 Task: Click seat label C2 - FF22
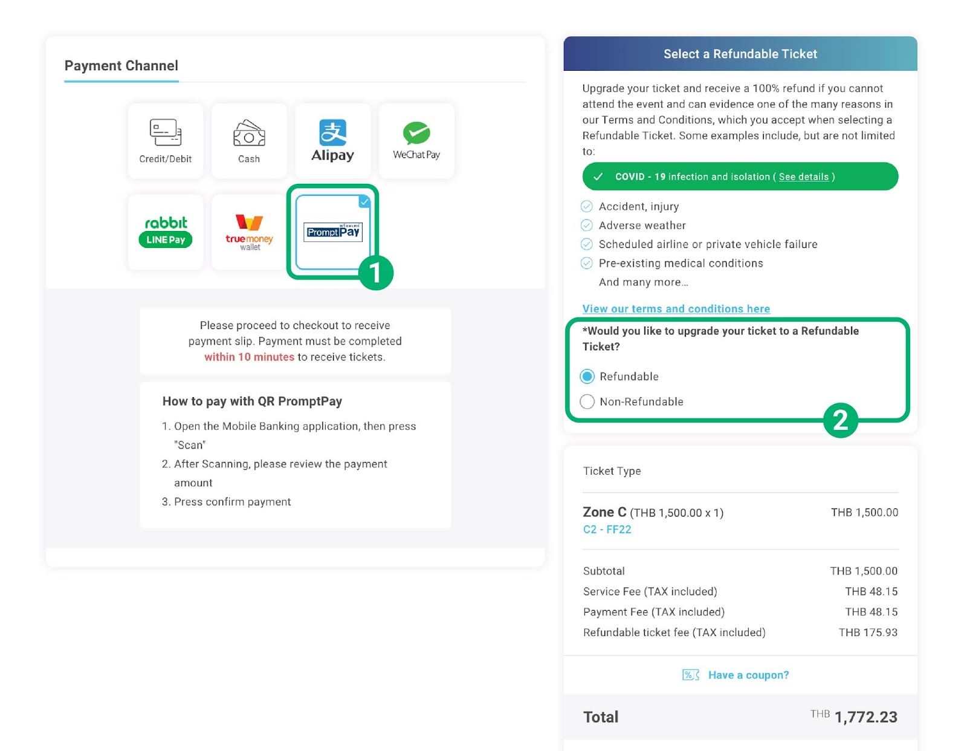point(607,530)
